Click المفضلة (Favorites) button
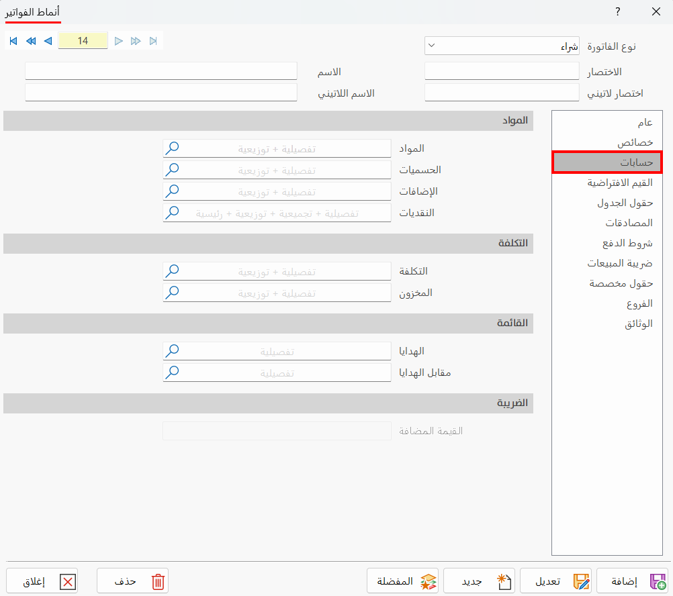 pos(402,581)
